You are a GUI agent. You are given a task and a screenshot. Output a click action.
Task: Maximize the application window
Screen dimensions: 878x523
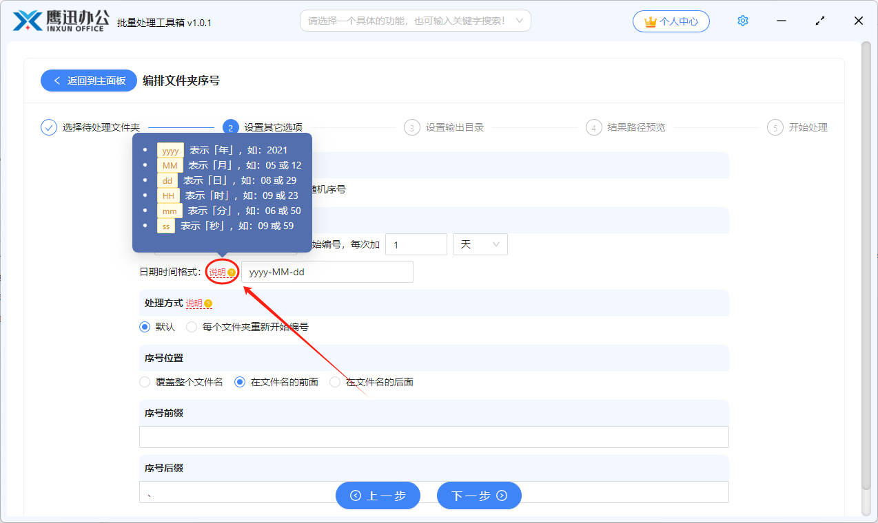click(x=820, y=21)
